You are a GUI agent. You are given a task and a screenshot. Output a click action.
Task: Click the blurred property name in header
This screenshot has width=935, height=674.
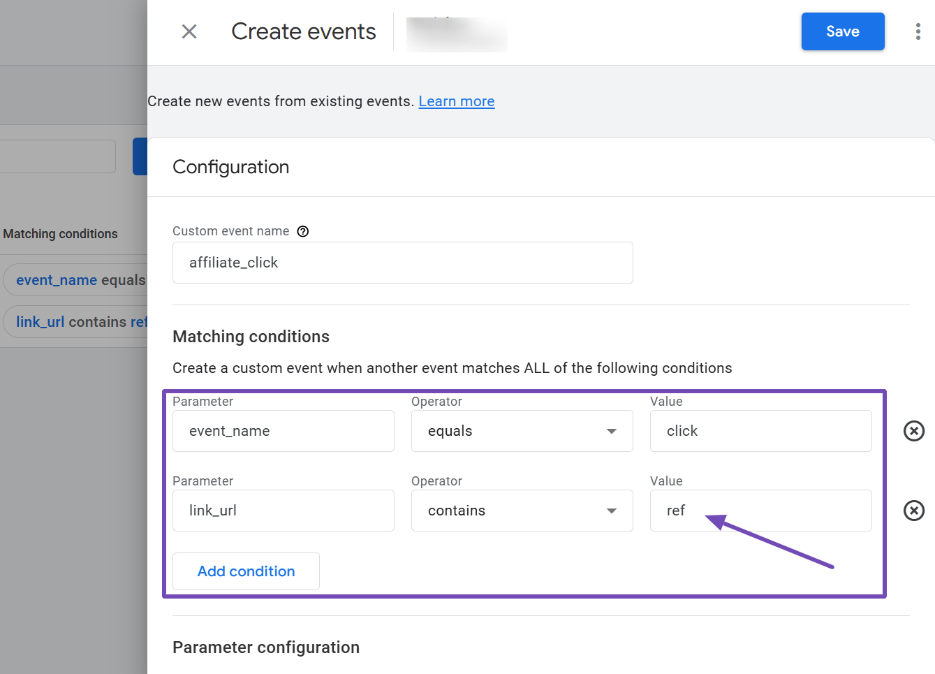[x=457, y=34]
